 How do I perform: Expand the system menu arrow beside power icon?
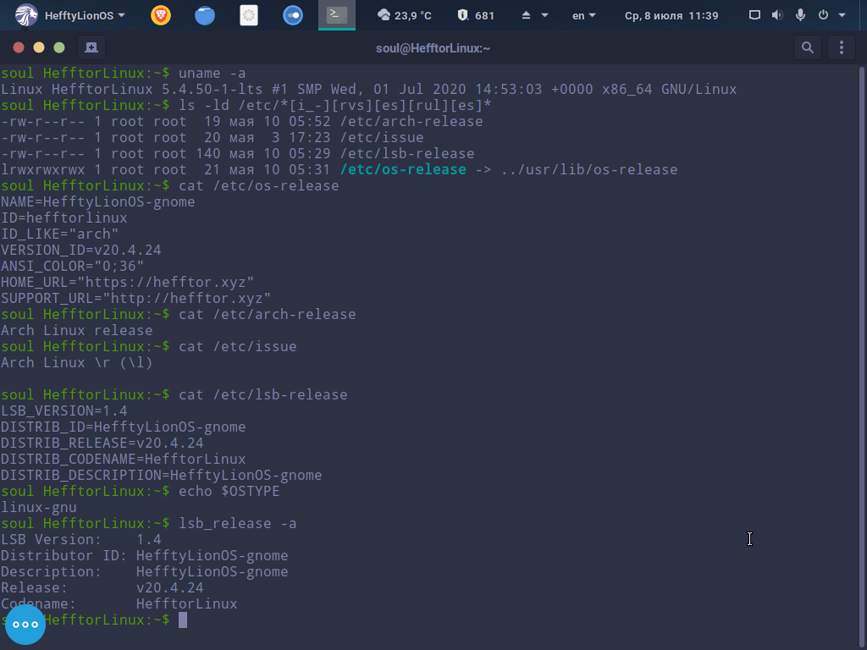click(842, 15)
